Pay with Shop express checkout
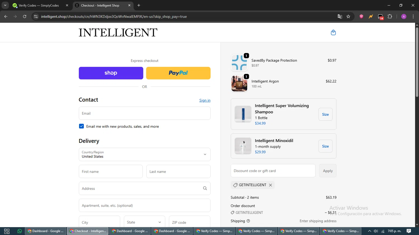The height and width of the screenshot is (235, 419). click(111, 73)
